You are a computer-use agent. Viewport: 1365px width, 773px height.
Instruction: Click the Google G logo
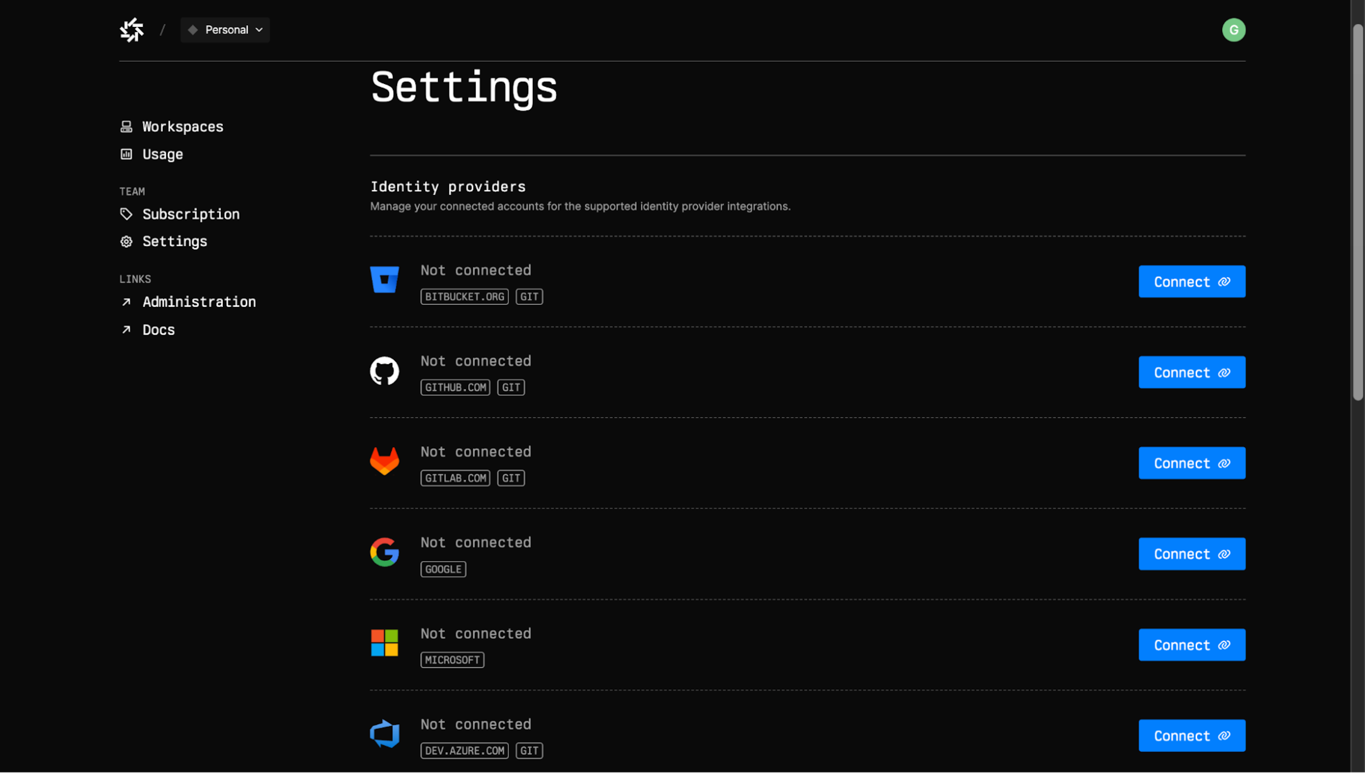tap(384, 552)
